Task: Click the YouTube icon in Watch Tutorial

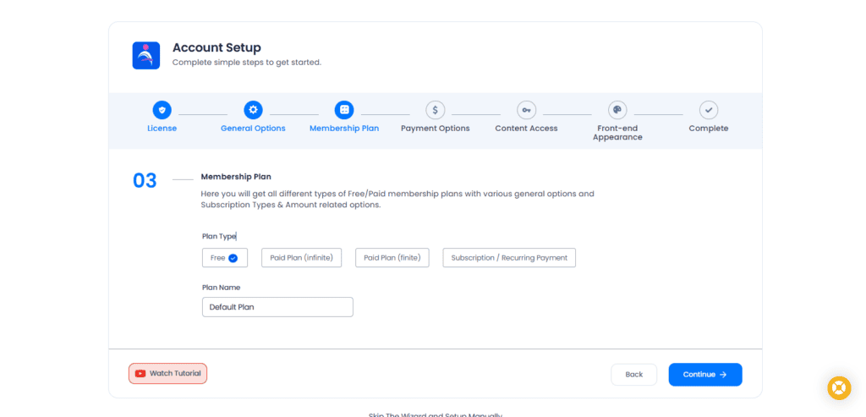Action: (140, 373)
